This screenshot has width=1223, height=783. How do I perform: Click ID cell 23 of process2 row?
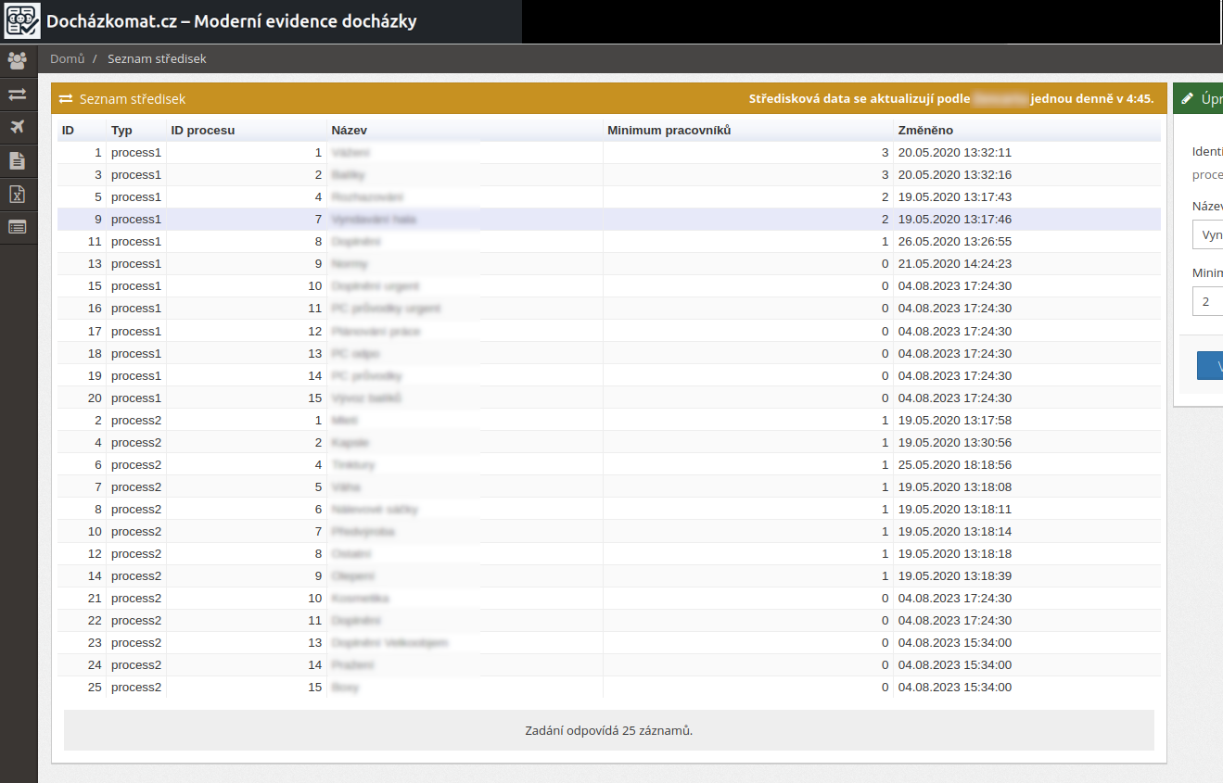point(82,642)
